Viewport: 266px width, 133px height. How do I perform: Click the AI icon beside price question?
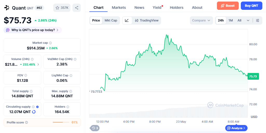click(8, 30)
